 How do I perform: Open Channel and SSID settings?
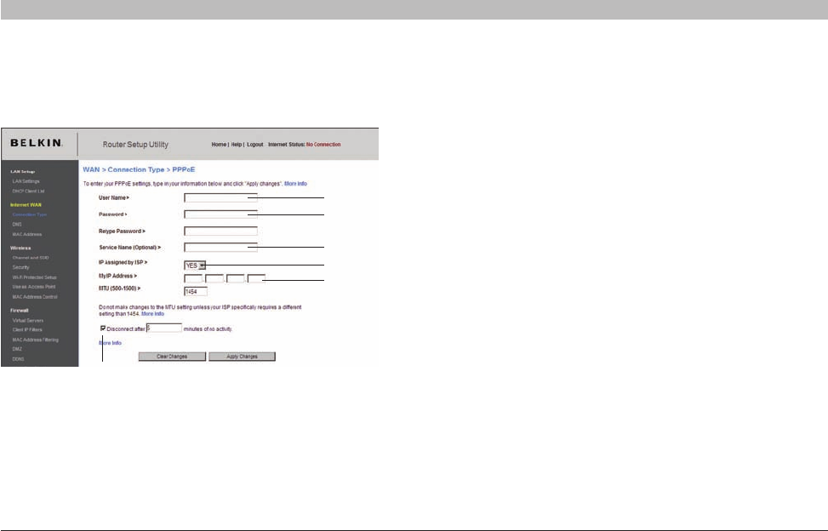click(31, 258)
